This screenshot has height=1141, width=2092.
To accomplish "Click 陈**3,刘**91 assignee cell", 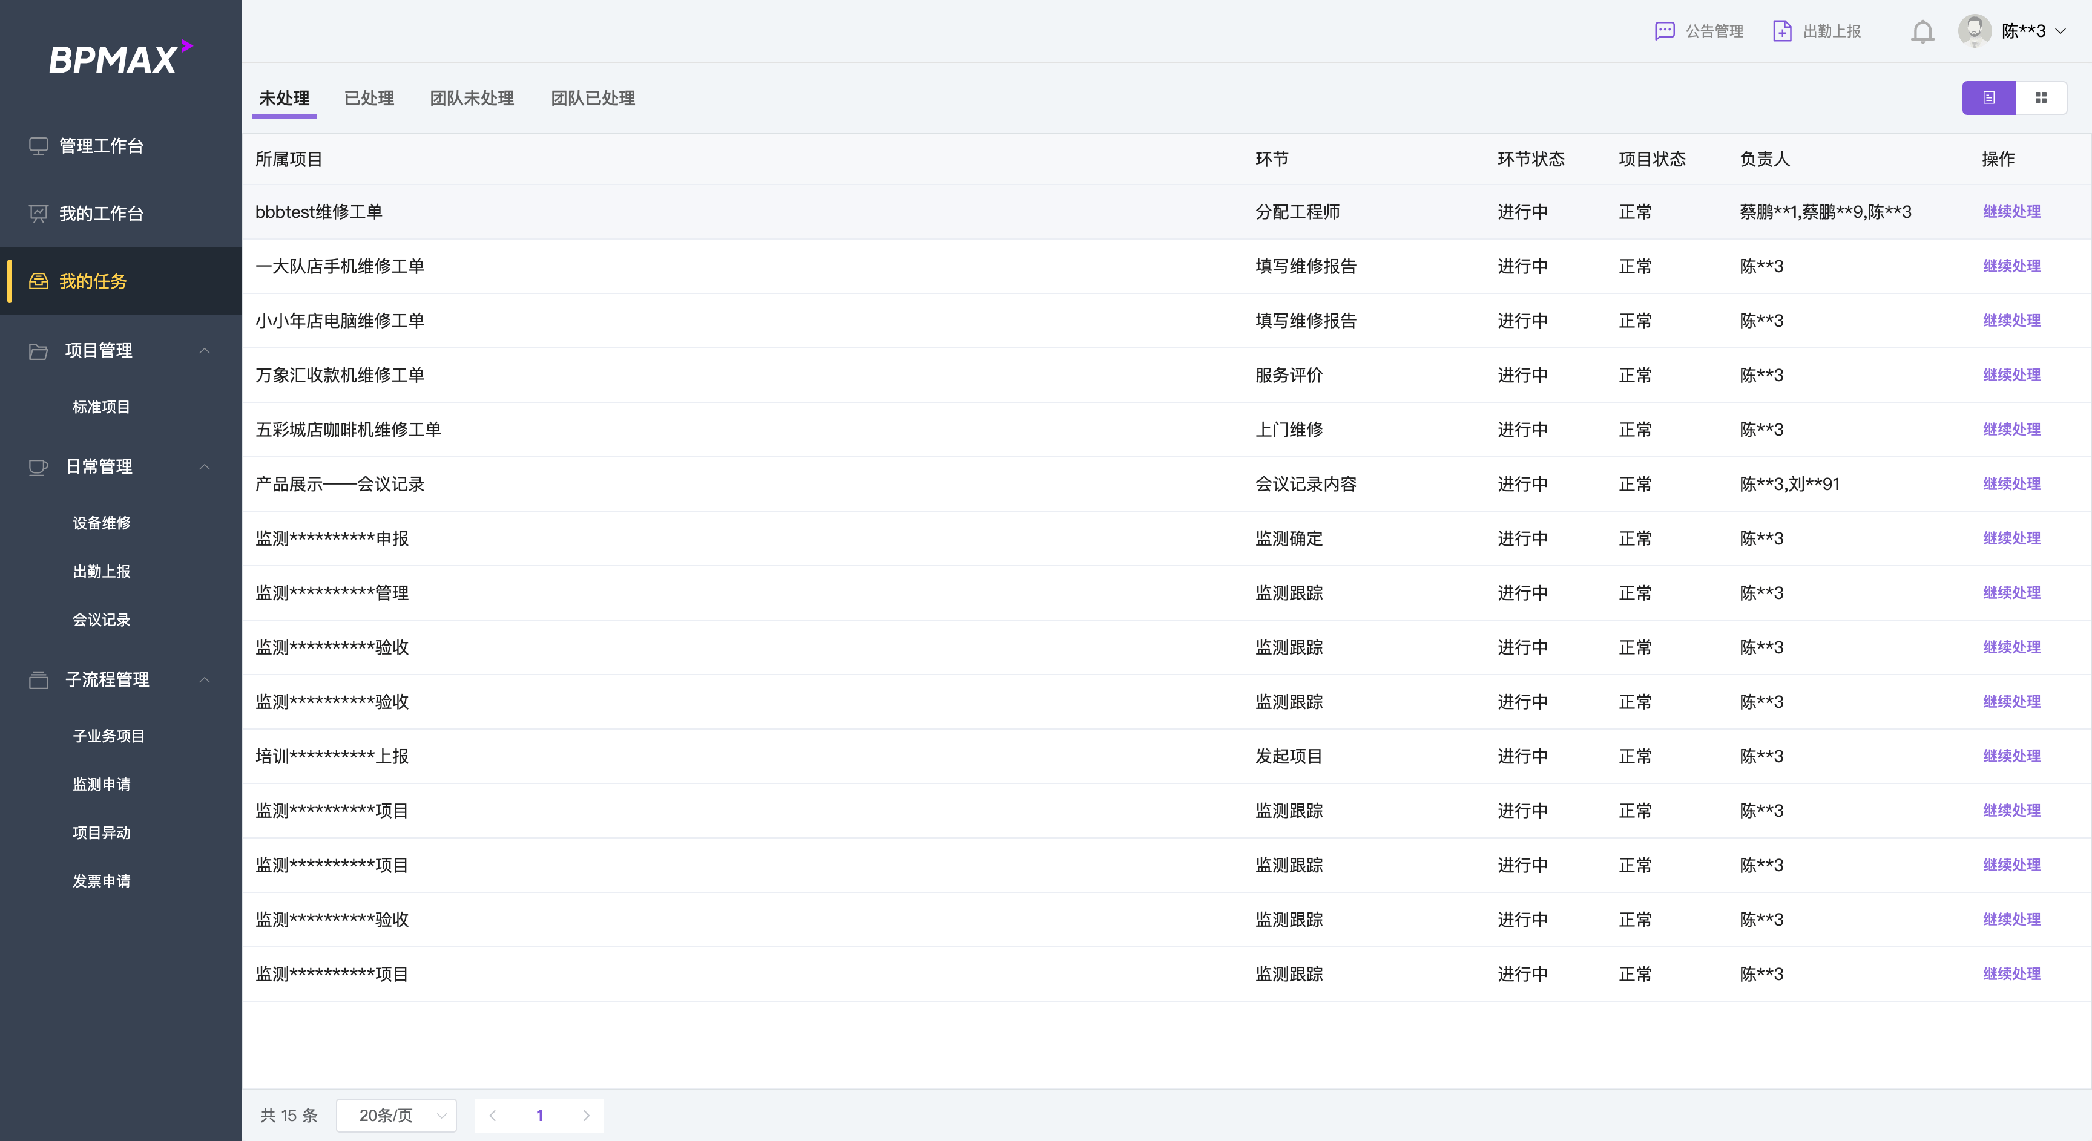I will (1789, 483).
